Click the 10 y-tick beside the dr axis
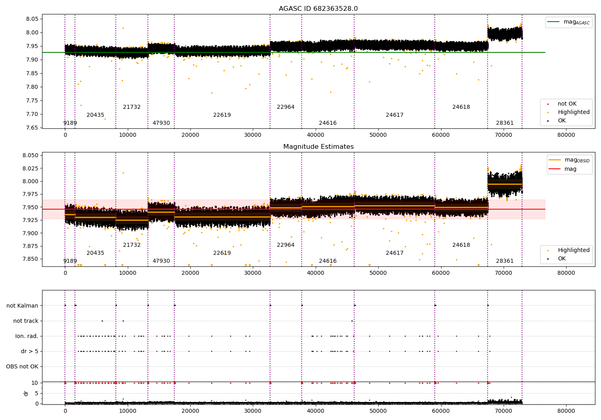Image resolution: width=601 pixels, height=420 pixels. 35,383
